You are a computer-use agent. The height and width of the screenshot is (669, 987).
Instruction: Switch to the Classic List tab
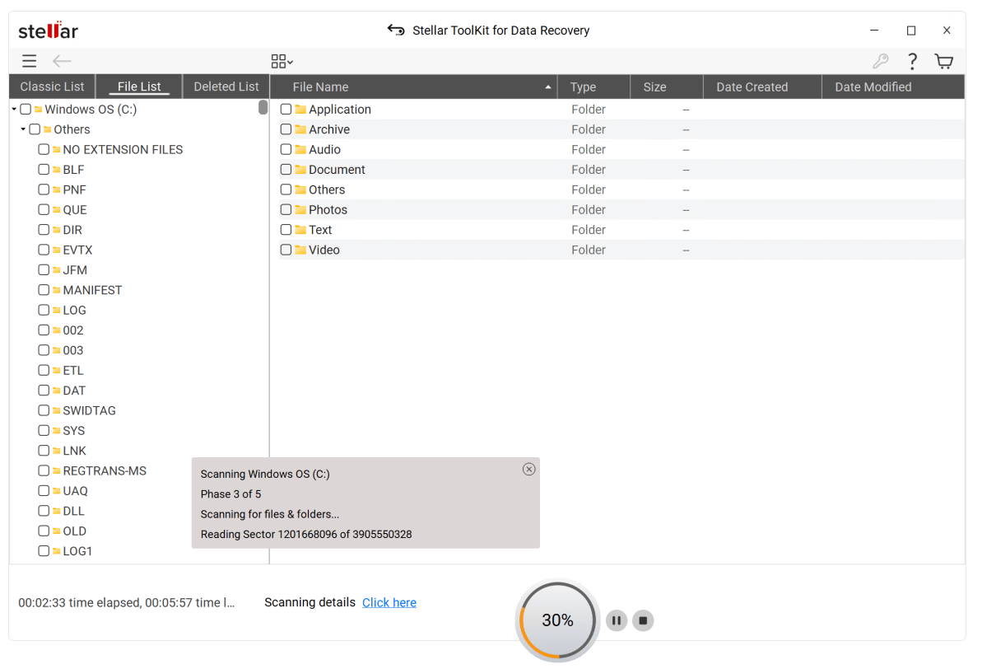(52, 87)
